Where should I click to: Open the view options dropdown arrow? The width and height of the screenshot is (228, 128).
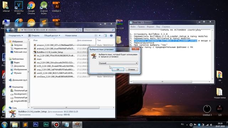pos(100,36)
